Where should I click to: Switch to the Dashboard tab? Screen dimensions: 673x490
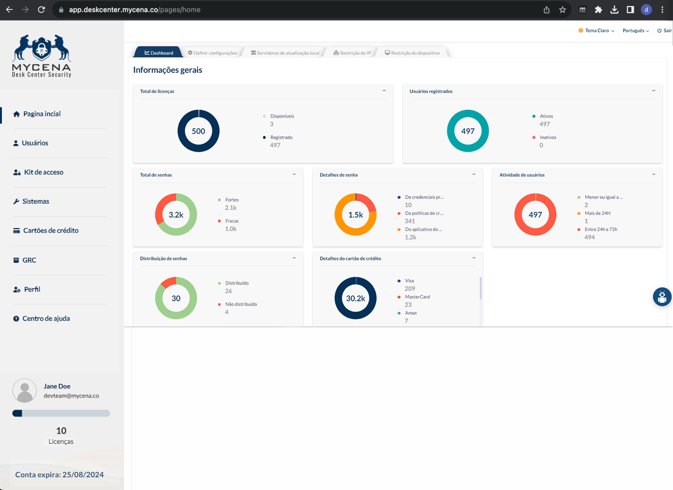click(x=159, y=53)
